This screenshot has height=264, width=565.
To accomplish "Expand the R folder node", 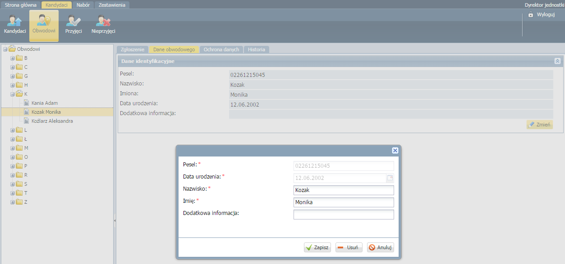I will 13,175.
